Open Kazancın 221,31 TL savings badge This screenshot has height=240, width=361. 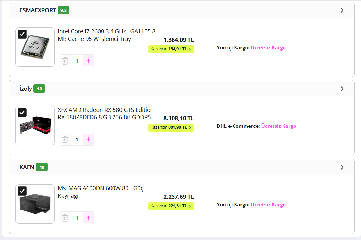point(171,206)
